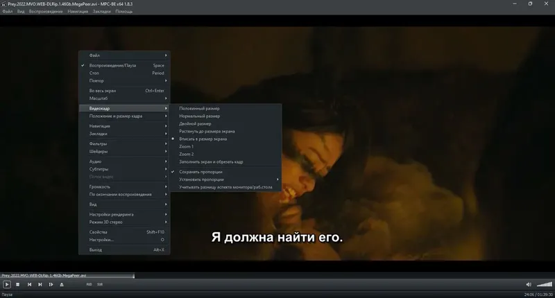Expand the Повтор submenu

coord(124,80)
